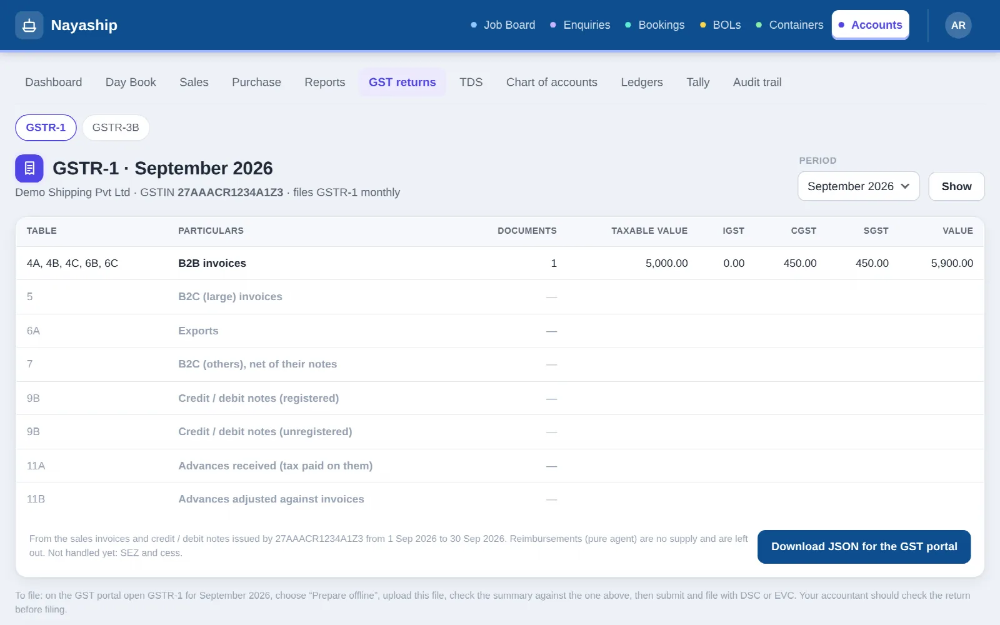
Task: Open the Job Board nav item
Action: click(502, 25)
